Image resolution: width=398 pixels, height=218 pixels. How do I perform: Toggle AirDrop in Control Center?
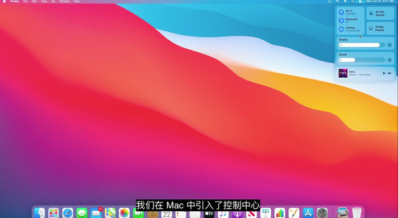click(x=341, y=29)
